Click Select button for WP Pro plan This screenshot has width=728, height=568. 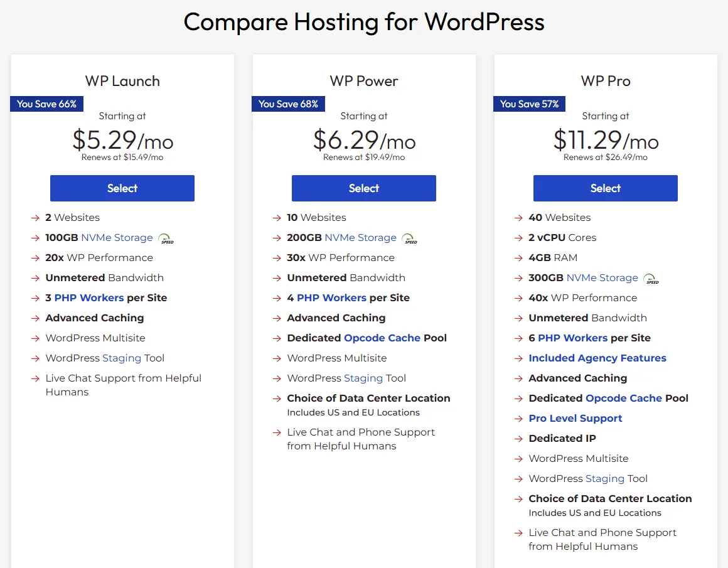[606, 188]
